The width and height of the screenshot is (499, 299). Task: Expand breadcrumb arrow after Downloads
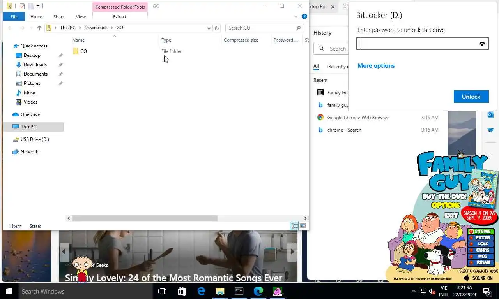[x=112, y=28]
